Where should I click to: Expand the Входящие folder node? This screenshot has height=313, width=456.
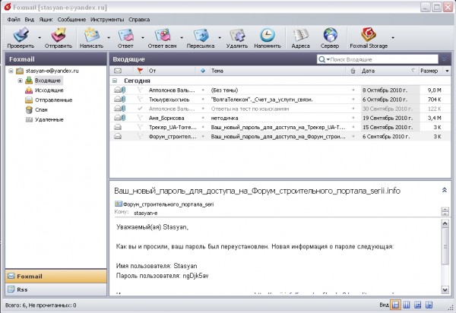coord(20,81)
